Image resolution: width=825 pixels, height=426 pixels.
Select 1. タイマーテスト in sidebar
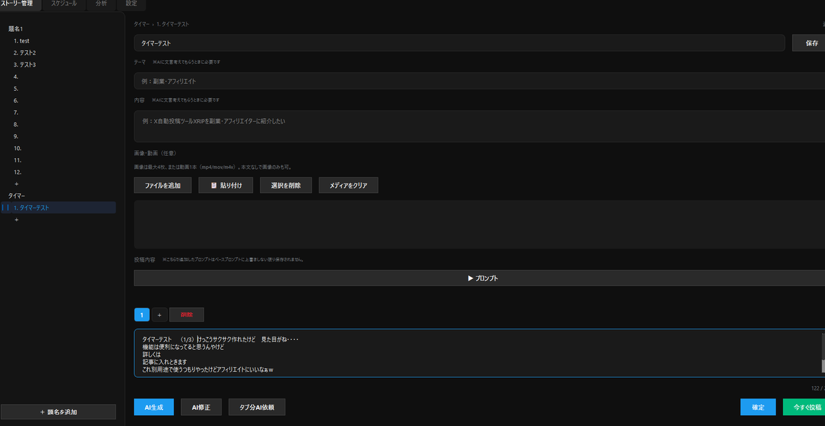[59, 208]
